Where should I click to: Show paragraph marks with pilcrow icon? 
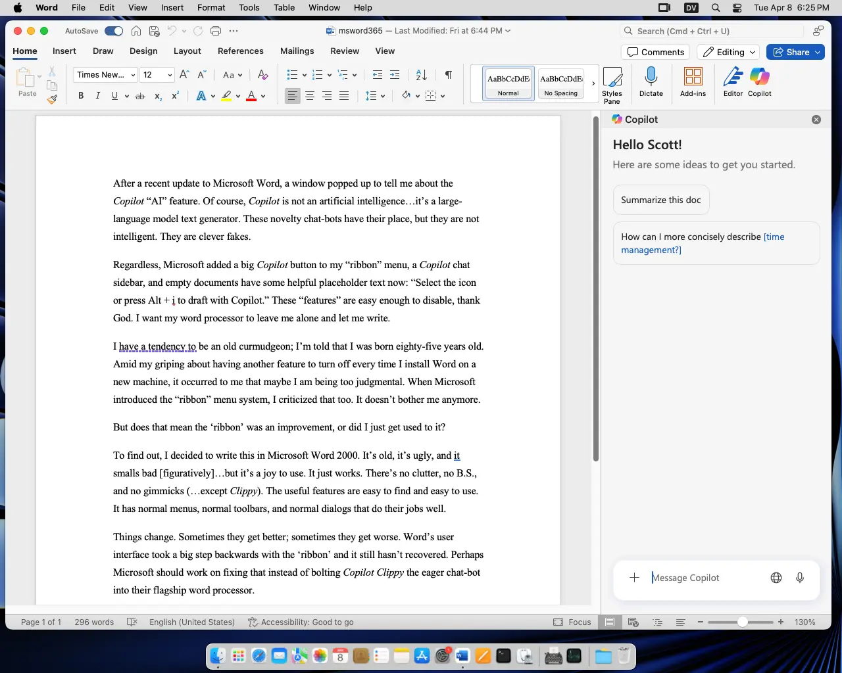coord(448,75)
